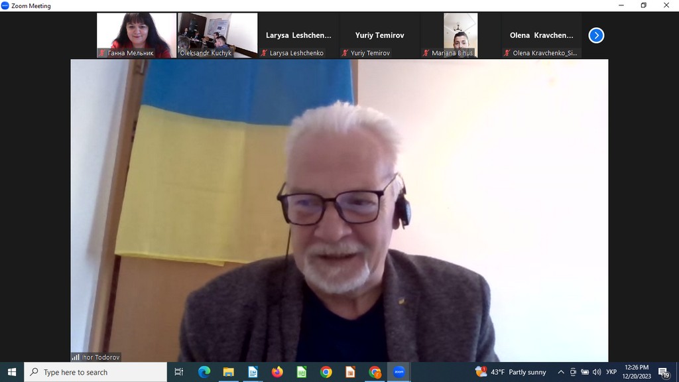679x382 pixels.
Task: Select Oleksandr Kuchyk video thumbnail
Action: tap(217, 34)
